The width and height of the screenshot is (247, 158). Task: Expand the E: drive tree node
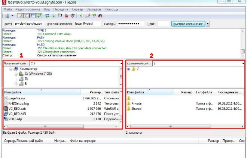click(16, 84)
